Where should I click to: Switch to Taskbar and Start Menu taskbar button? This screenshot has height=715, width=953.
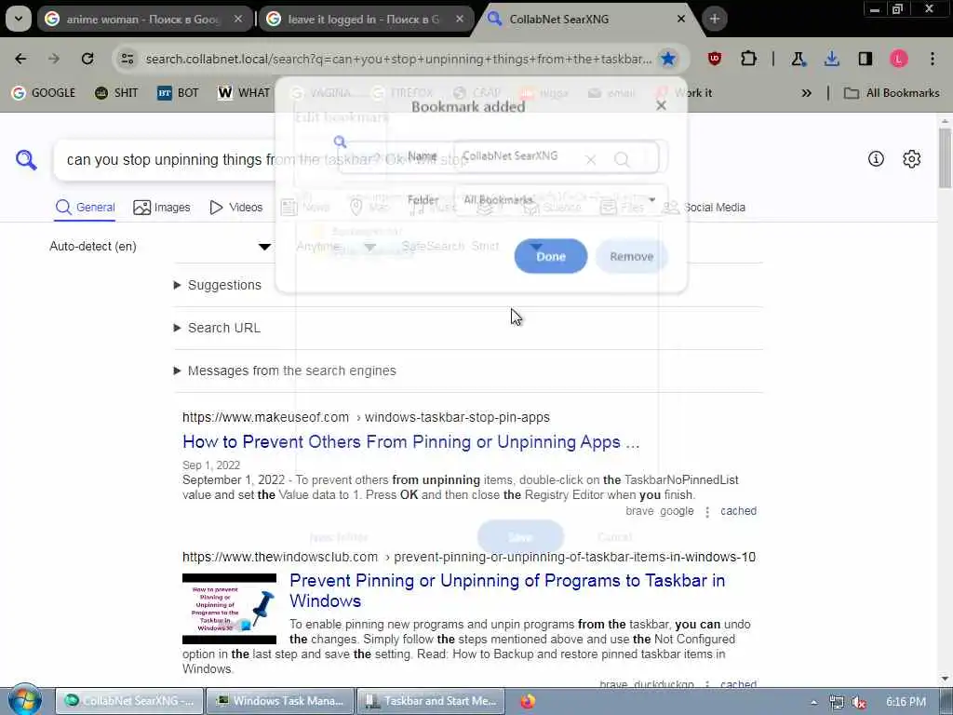tap(430, 700)
